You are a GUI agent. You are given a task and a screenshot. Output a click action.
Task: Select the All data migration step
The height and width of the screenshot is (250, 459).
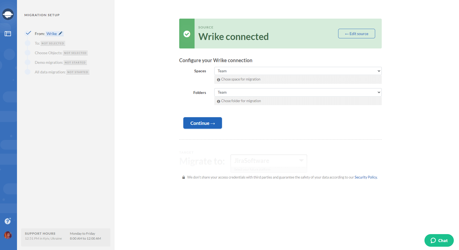click(x=62, y=72)
